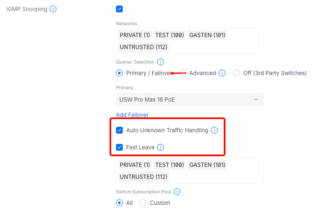Click the info icon beside Advanced

(222, 73)
